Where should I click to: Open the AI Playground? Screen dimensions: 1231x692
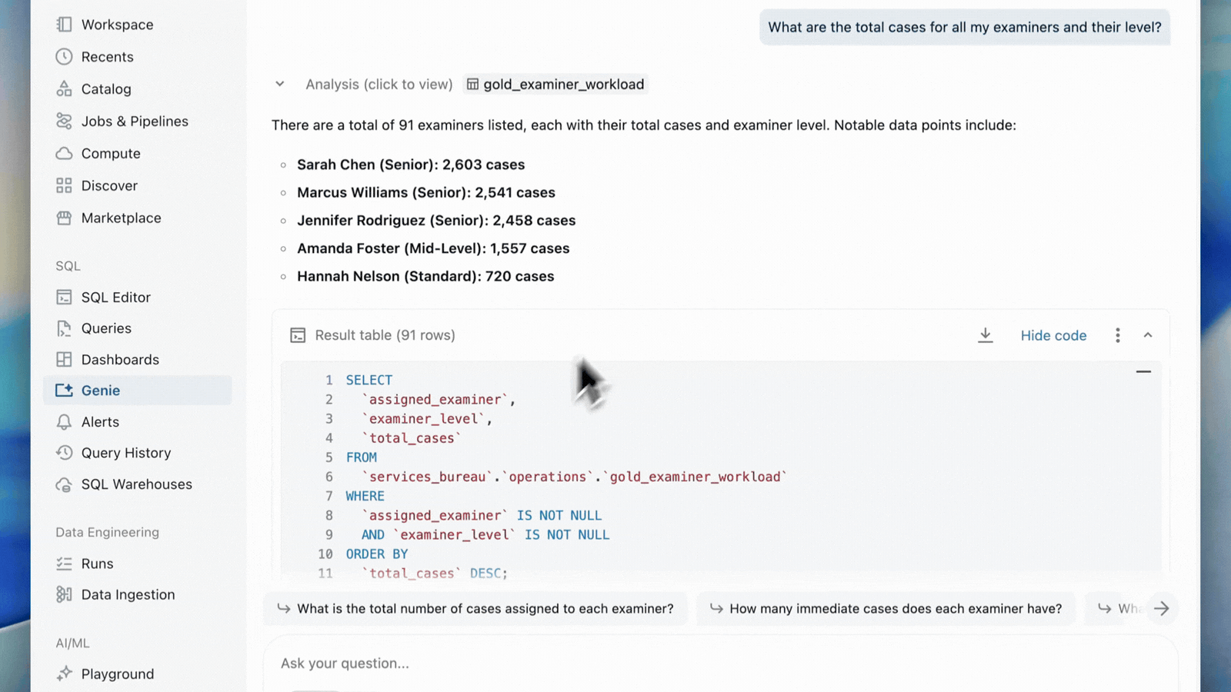[x=116, y=674]
